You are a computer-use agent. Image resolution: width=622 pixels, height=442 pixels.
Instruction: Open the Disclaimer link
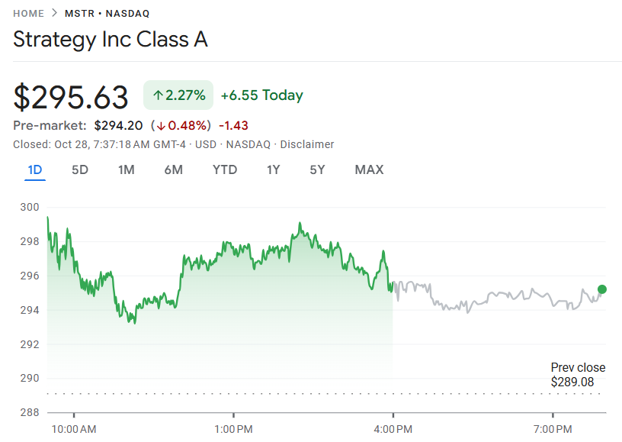click(x=307, y=144)
